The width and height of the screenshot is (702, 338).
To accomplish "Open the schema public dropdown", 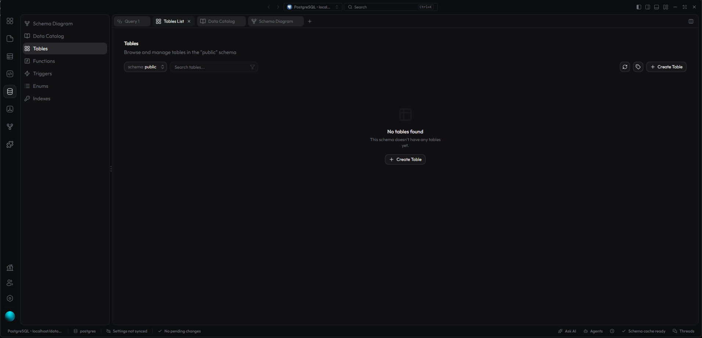I will (x=145, y=67).
